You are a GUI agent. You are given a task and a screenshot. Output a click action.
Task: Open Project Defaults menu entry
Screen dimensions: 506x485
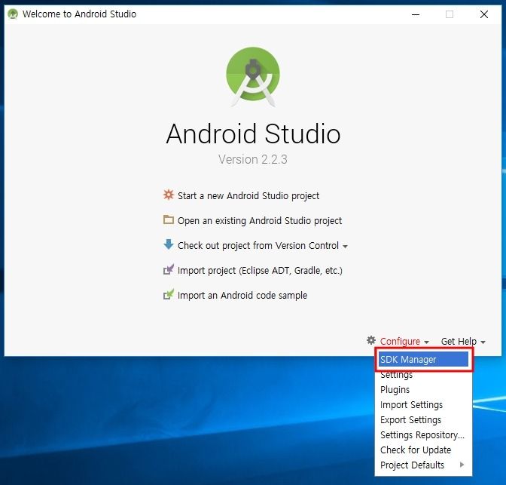click(423, 465)
